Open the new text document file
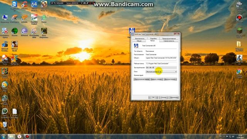Screen dimensions: 247x139 (x=15, y=112)
